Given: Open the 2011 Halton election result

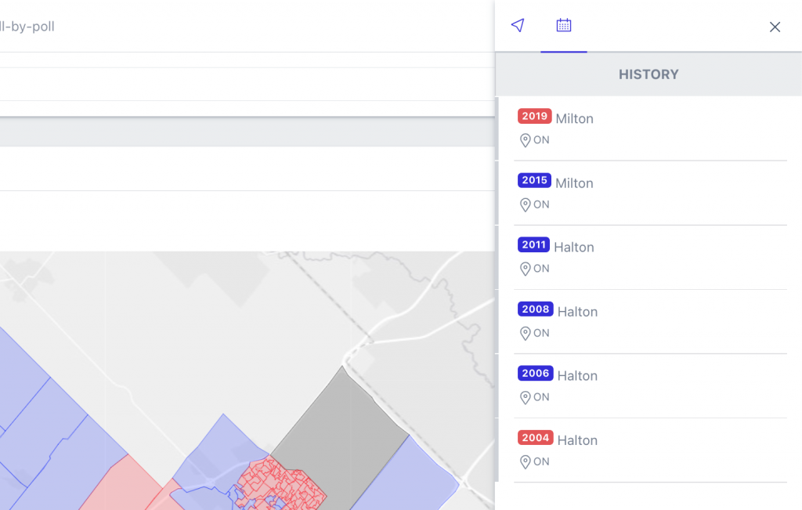Looking at the screenshot, I should (x=573, y=248).
